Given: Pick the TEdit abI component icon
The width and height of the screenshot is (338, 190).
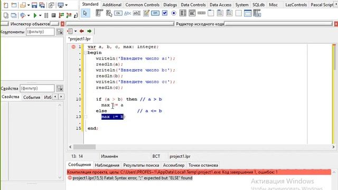Looking at the screenshot, I should coord(137,13).
